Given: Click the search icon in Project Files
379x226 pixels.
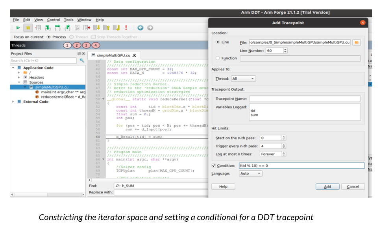Looking at the screenshot, I should coord(82,60).
